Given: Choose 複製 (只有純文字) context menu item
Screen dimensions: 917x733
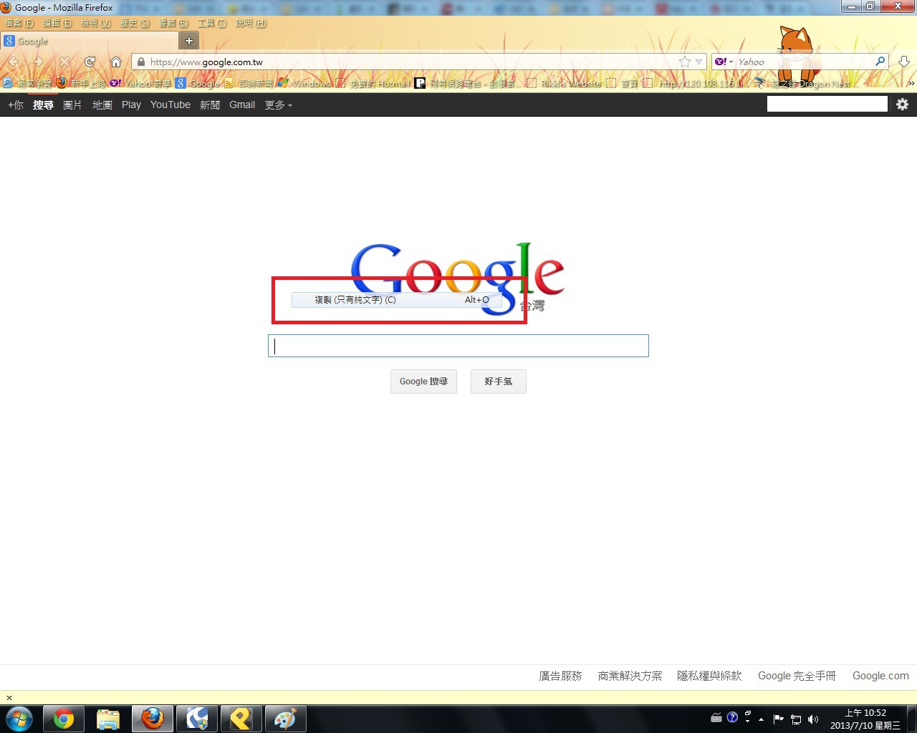Looking at the screenshot, I should point(397,300).
